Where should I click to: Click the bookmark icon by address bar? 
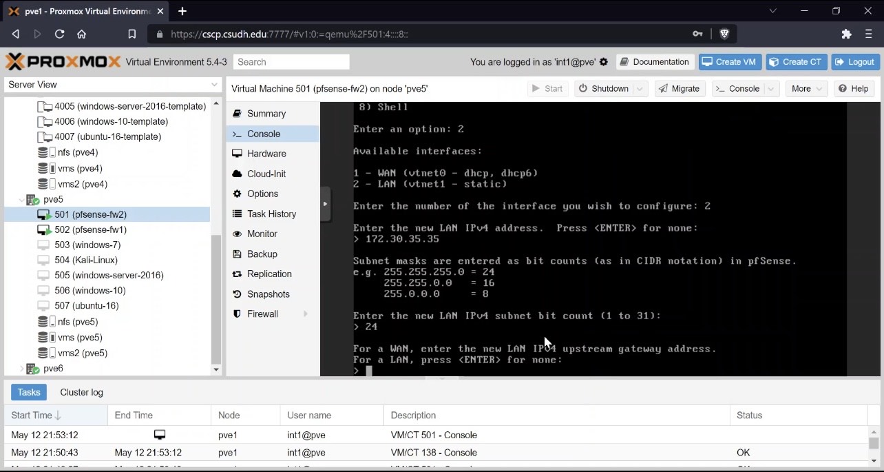click(x=132, y=34)
